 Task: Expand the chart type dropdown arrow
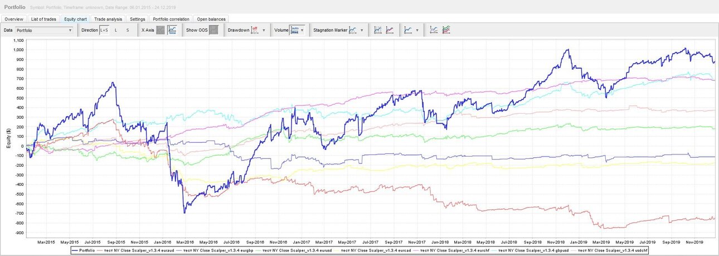coord(417,30)
